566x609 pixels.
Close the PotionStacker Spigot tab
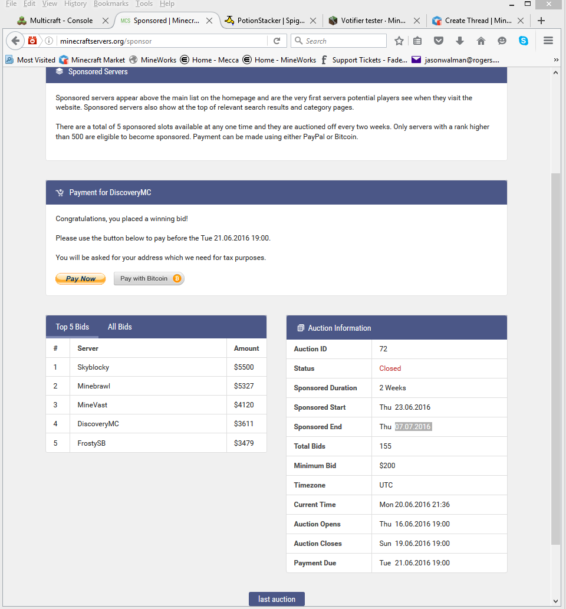click(x=313, y=21)
